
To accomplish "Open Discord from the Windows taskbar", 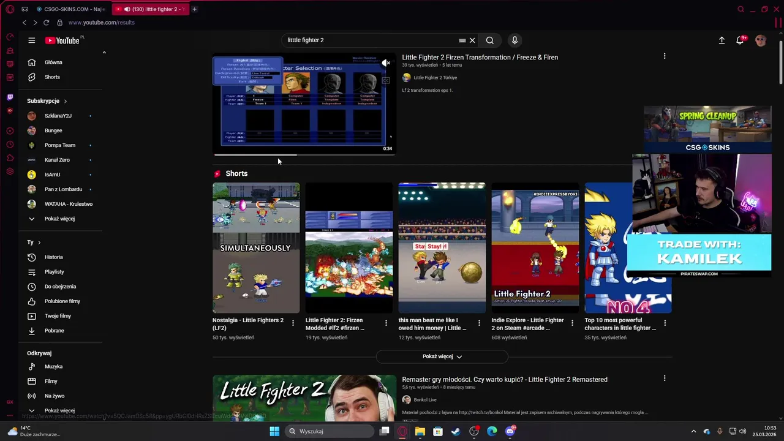I will 510,431.
